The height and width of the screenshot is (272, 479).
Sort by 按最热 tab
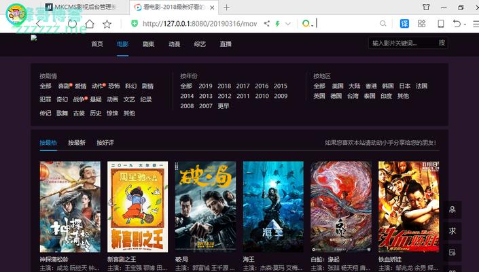pyautogui.click(x=48, y=142)
